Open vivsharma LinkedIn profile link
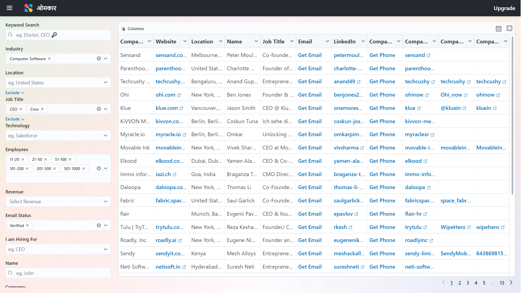Viewport: 522px width, 293px height. click(346, 148)
